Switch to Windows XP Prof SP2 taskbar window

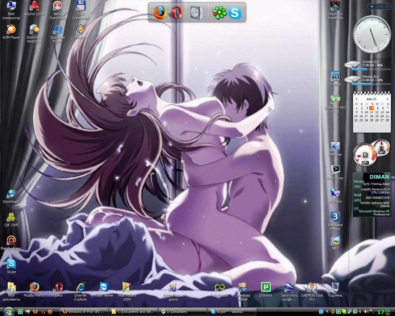(x=84, y=312)
